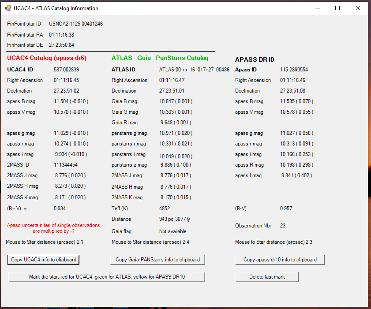Select apass g mag value 11.029 ( -0.010 )
Image resolution: width=371 pixels, height=309 pixels.
(71, 133)
